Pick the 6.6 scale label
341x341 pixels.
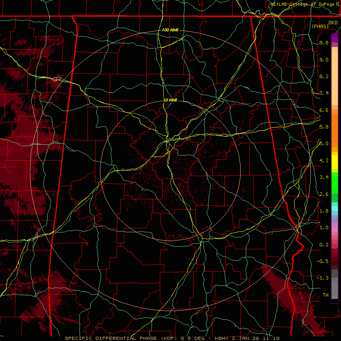pyautogui.click(x=324, y=110)
